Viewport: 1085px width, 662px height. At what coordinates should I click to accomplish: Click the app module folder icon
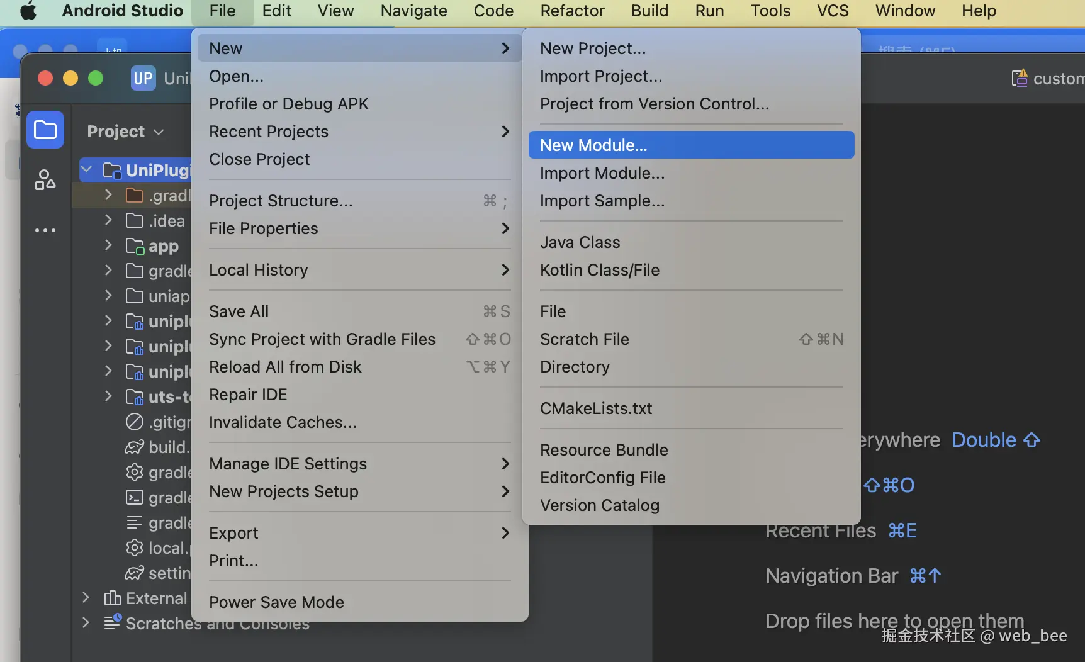[x=135, y=246]
